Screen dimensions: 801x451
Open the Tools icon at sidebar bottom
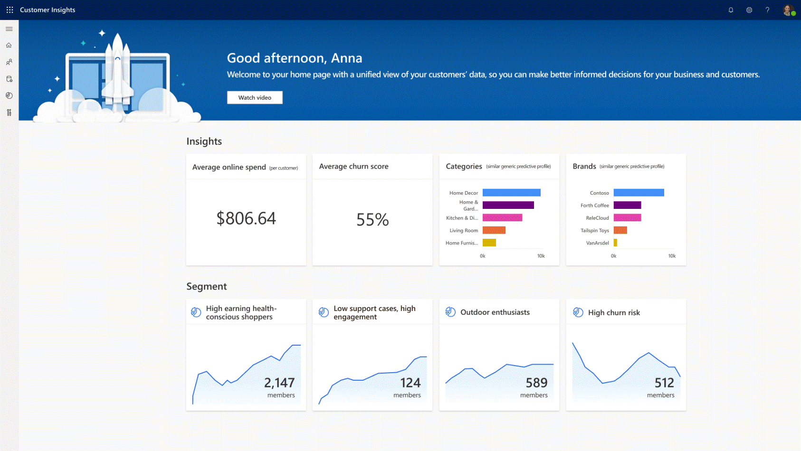click(x=9, y=112)
